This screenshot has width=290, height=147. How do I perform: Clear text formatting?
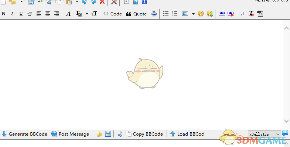(251, 14)
